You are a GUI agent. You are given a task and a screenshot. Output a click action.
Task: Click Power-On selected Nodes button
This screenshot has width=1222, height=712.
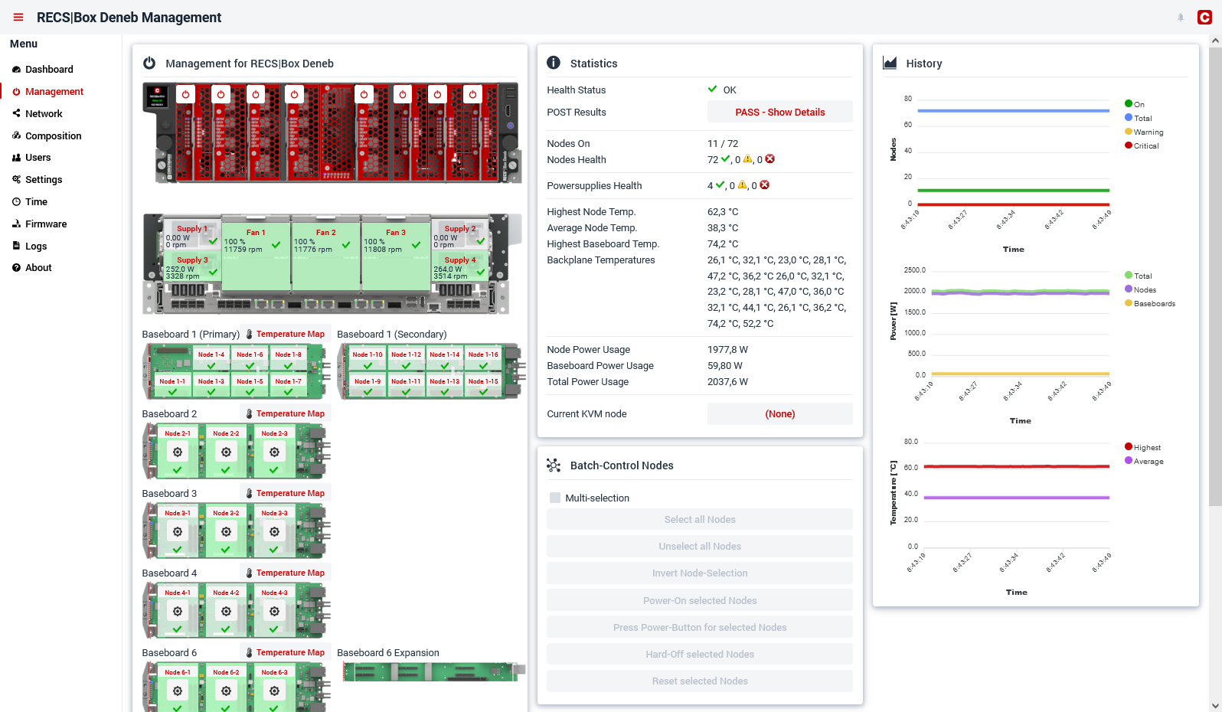point(700,600)
